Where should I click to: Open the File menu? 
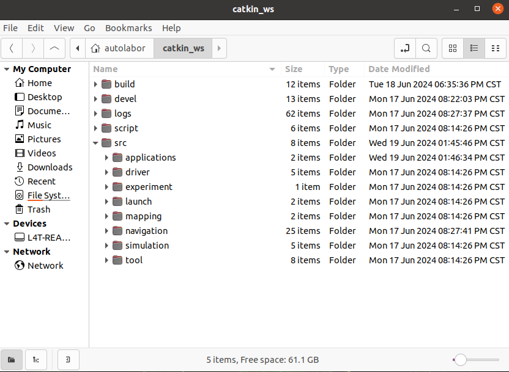10,28
